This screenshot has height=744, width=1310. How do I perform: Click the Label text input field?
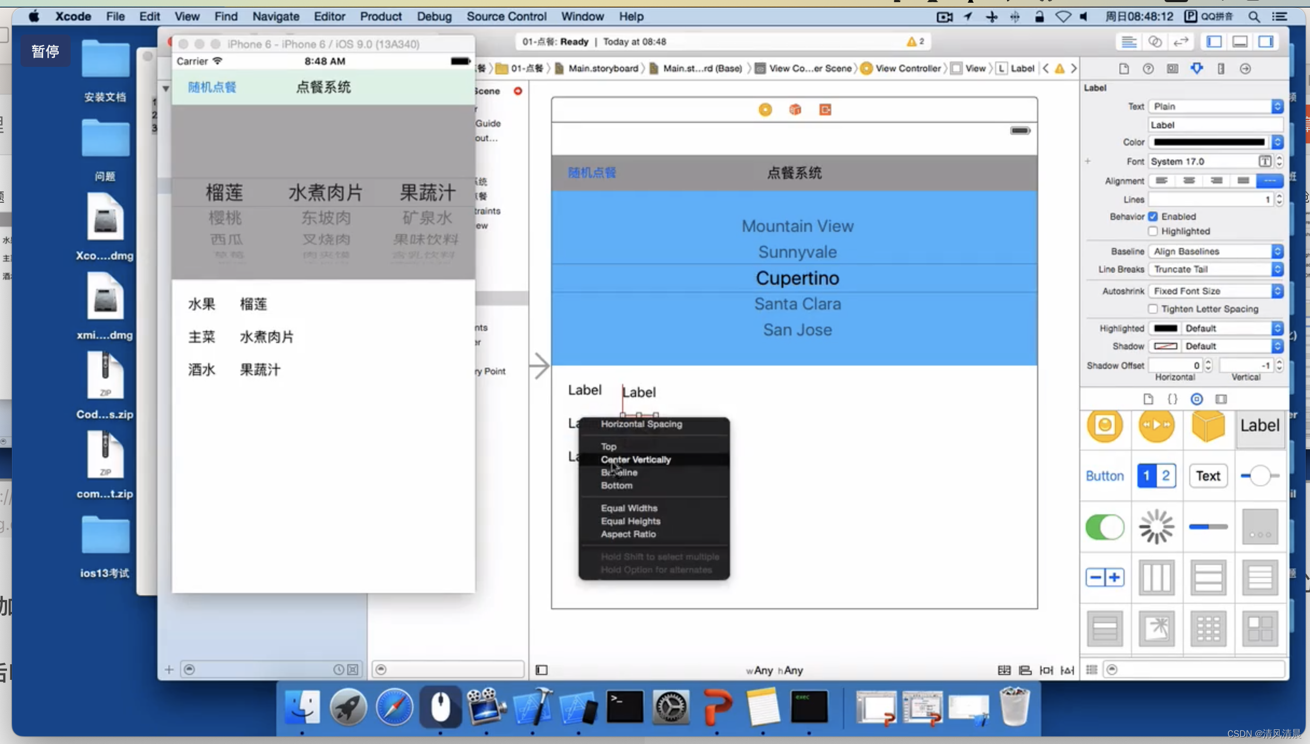(1216, 125)
